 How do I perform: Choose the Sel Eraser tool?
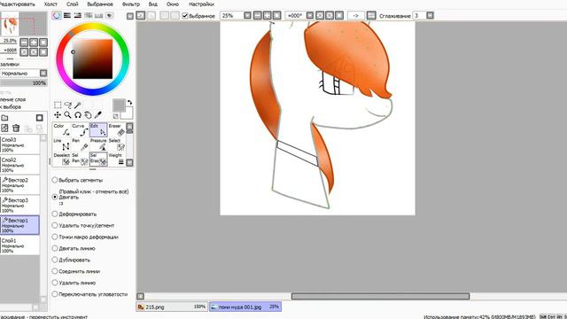[x=98, y=159]
